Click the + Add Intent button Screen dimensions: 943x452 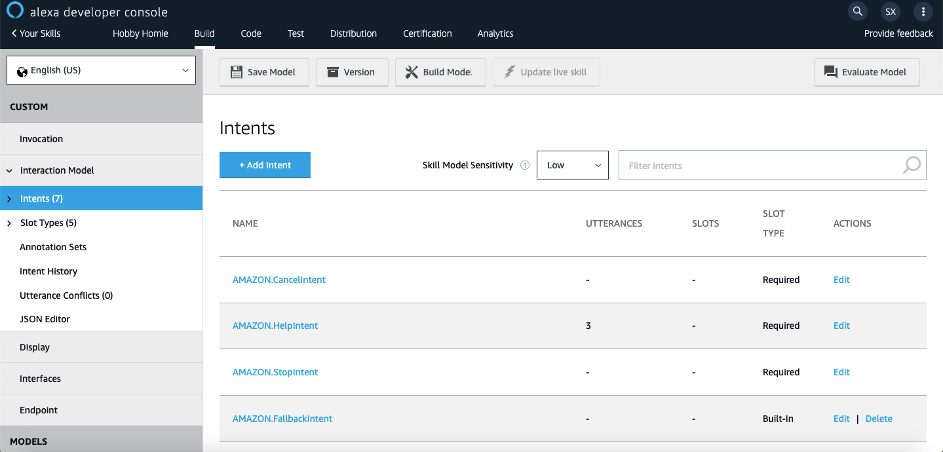click(265, 165)
